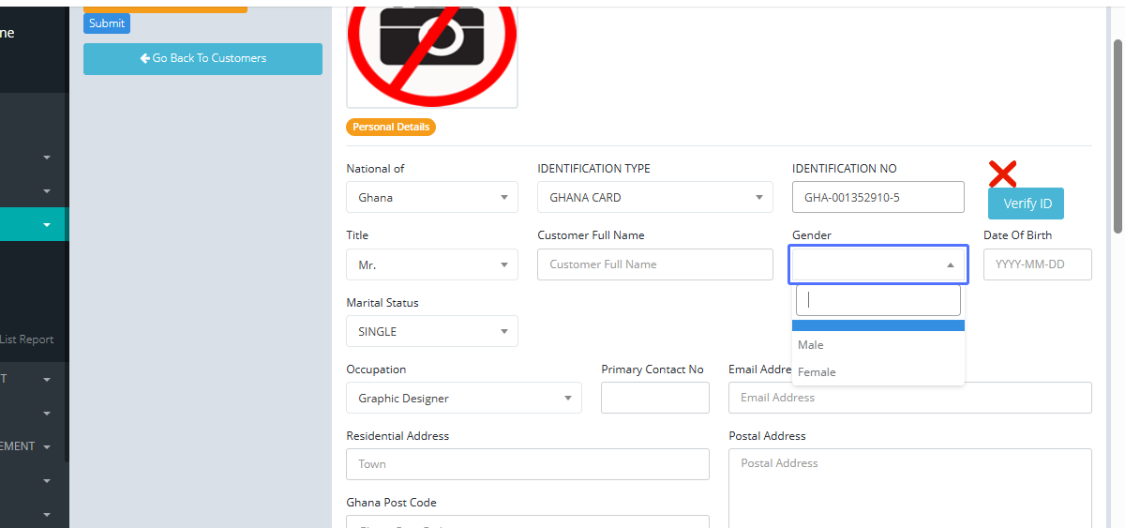Click the Personal Details orange badge
Viewport: 1125px width, 528px height.
pos(391,127)
